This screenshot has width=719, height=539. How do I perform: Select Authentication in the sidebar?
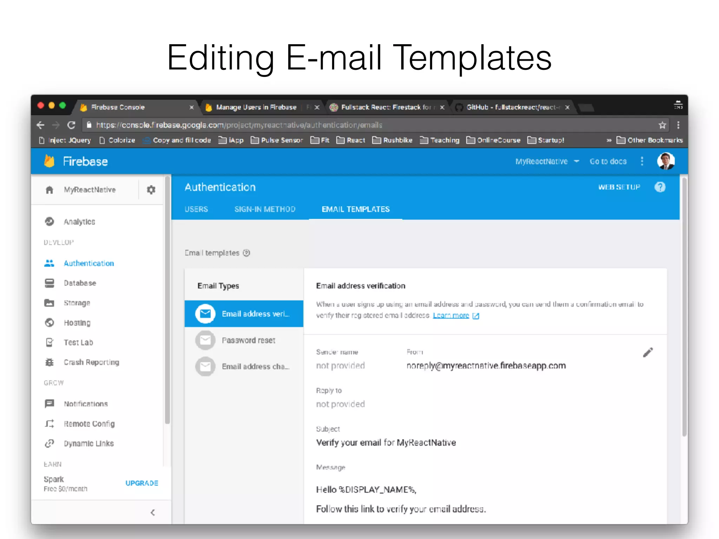tap(79, 263)
